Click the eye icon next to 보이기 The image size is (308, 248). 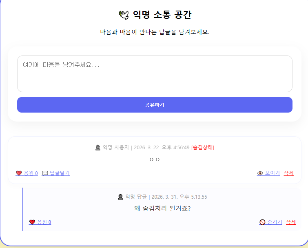pyautogui.click(x=260, y=173)
